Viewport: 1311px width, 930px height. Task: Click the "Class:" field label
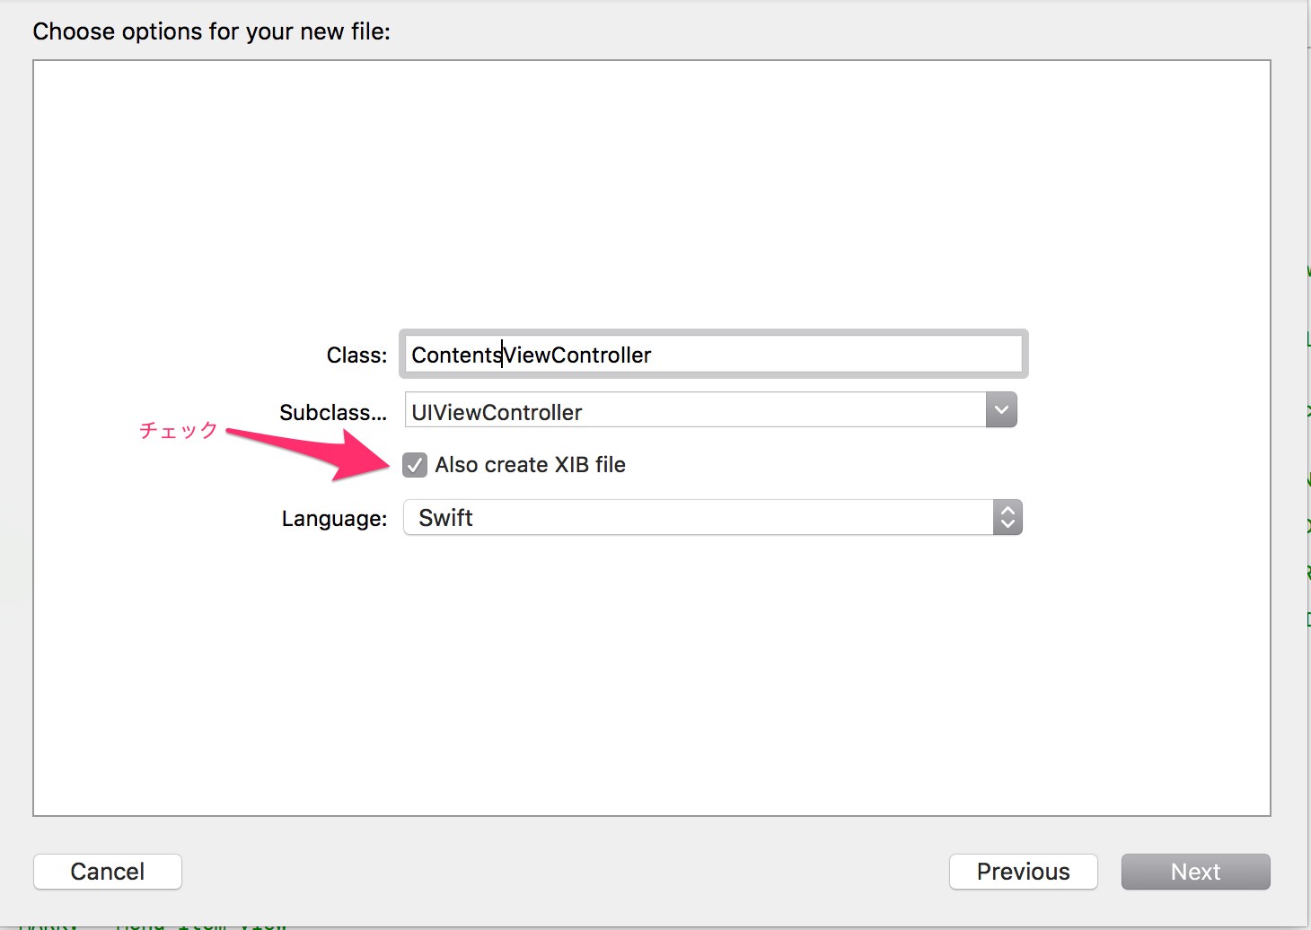tap(356, 355)
